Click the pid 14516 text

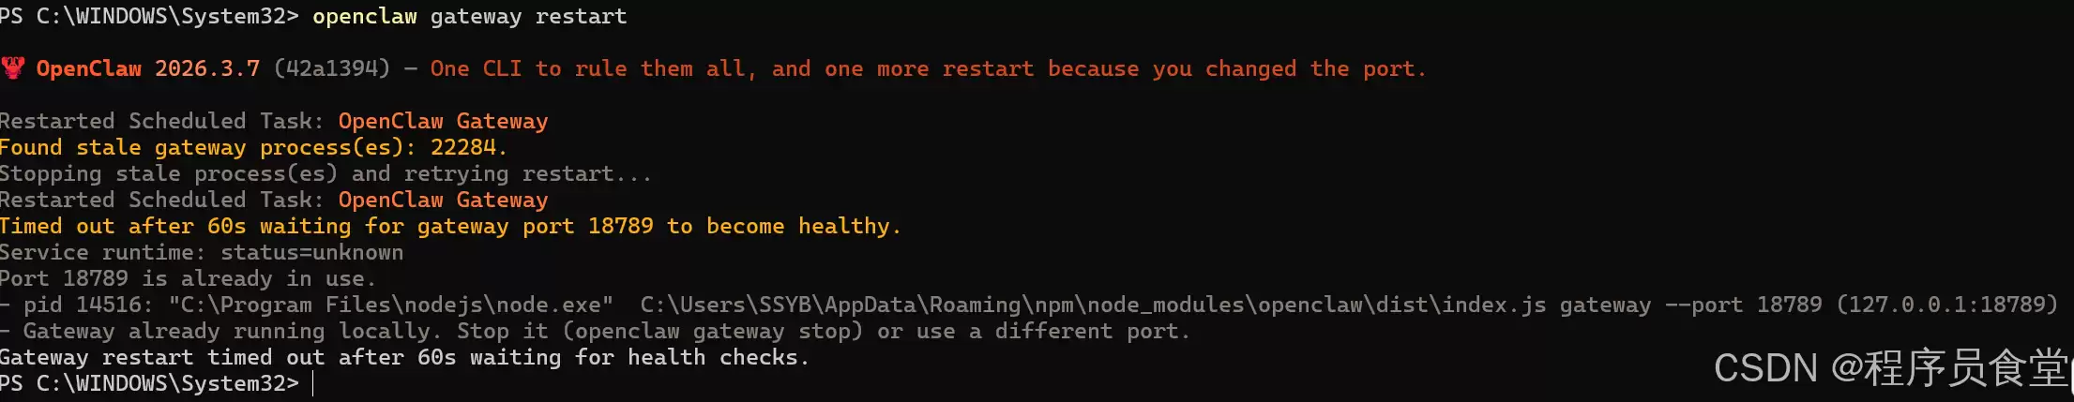click(85, 305)
